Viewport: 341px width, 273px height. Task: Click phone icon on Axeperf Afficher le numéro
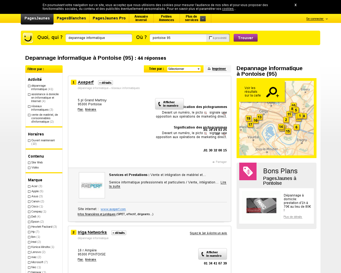coord(160,104)
